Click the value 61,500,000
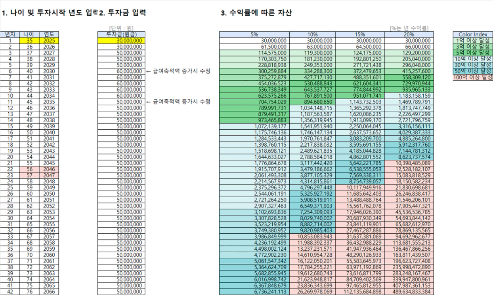Image resolution: width=493 pixels, height=295 pixels. click(254, 47)
